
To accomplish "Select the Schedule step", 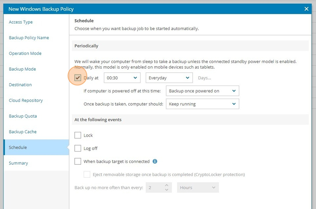I will point(36,147).
